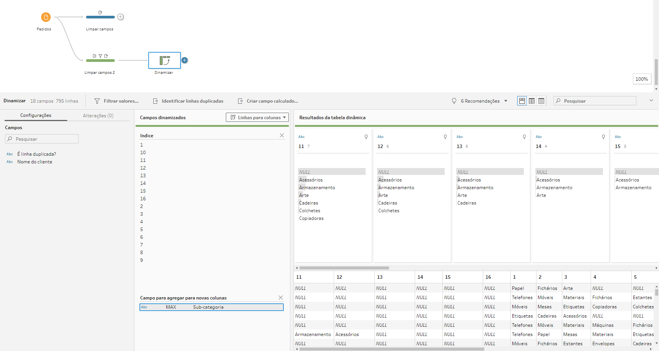
Task: Switch to the Alterações (0) tab
Action: point(98,116)
